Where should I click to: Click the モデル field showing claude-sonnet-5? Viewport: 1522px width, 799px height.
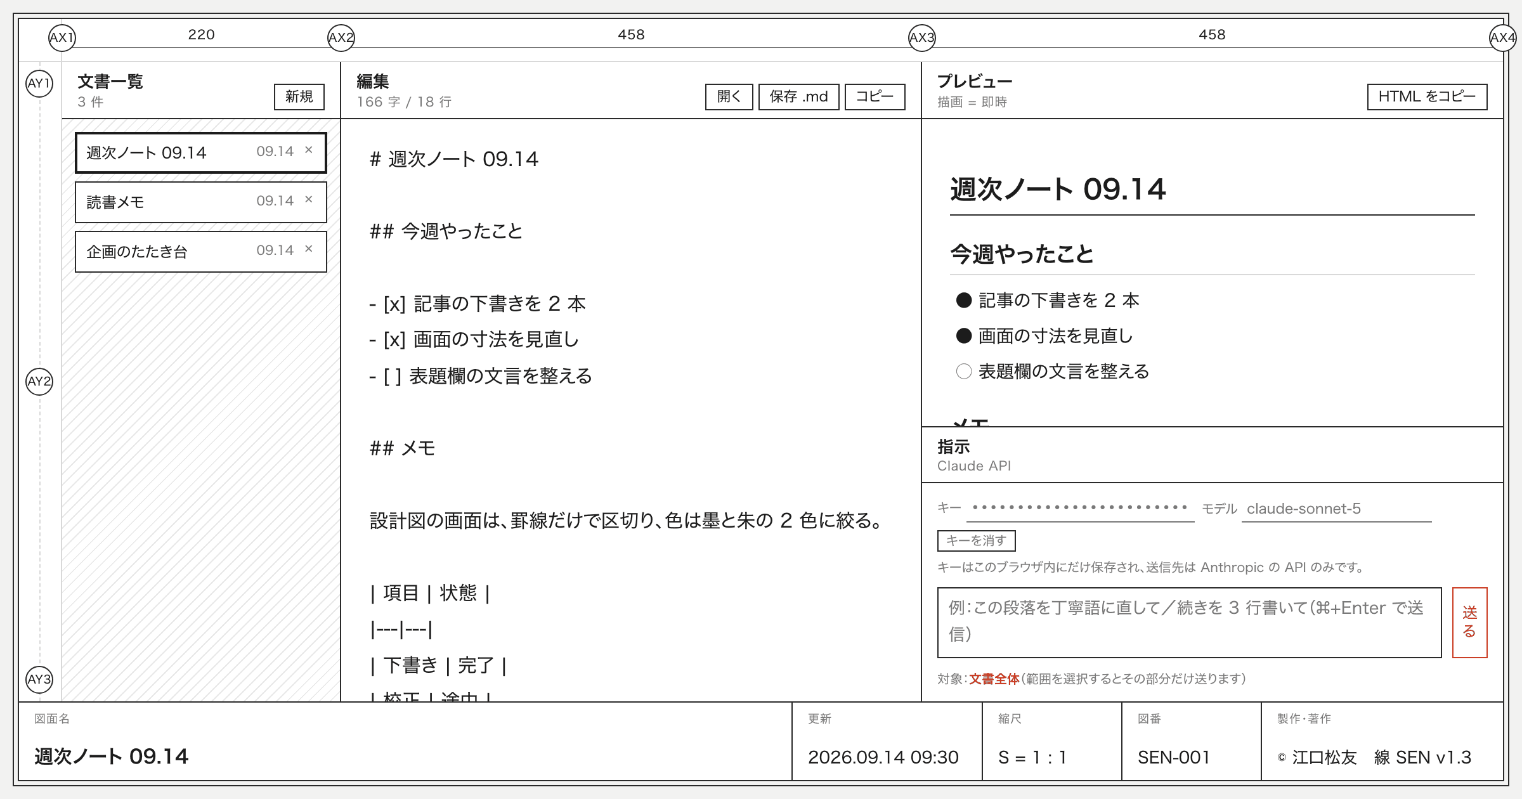pos(1337,509)
